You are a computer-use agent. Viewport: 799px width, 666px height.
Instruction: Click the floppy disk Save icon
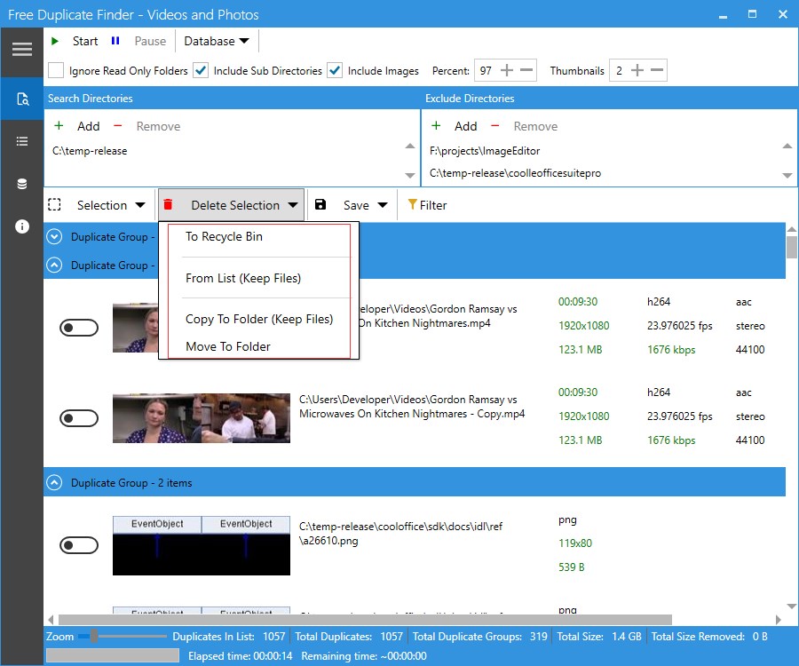tap(320, 205)
